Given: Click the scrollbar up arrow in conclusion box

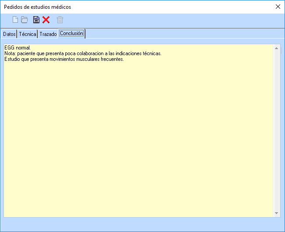Looking at the screenshot, I should click(x=276, y=48).
